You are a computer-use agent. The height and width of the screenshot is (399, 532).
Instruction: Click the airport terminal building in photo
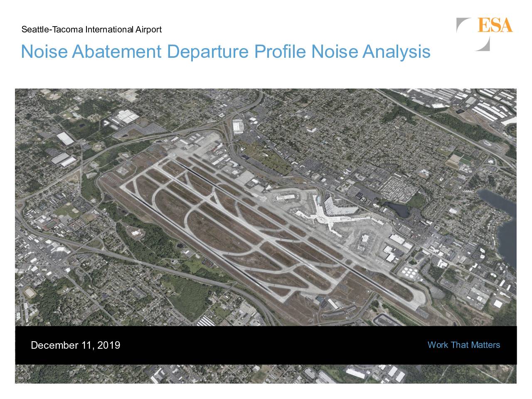tap(328, 212)
